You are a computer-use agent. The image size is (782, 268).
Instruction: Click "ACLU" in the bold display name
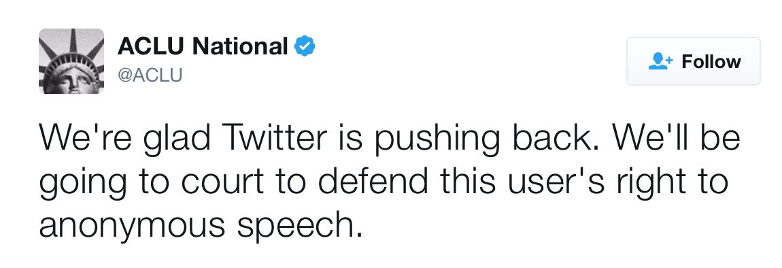pos(152,47)
